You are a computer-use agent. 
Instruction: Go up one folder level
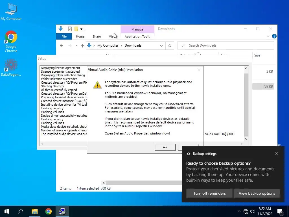pos(82,45)
